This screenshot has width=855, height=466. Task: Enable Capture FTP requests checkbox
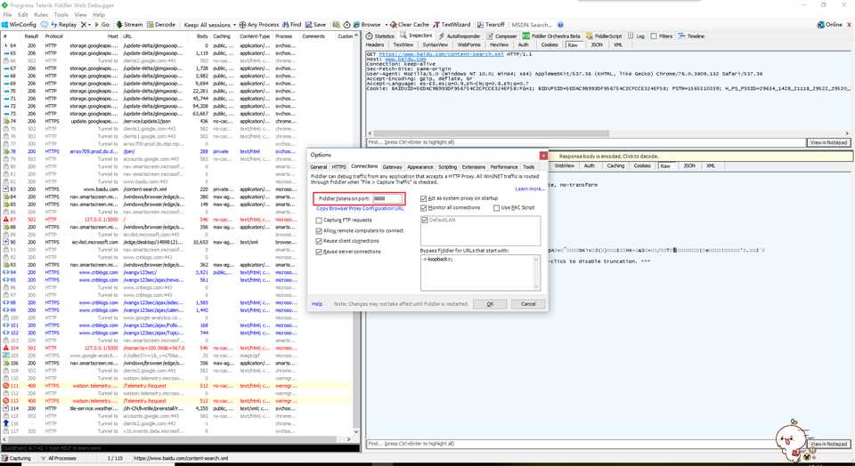(x=319, y=220)
